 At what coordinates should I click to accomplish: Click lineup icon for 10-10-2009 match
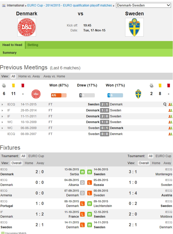pos(170,122)
